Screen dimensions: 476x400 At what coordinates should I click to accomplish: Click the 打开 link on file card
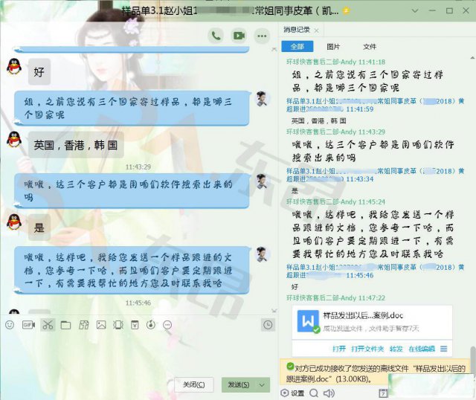coord(339,349)
